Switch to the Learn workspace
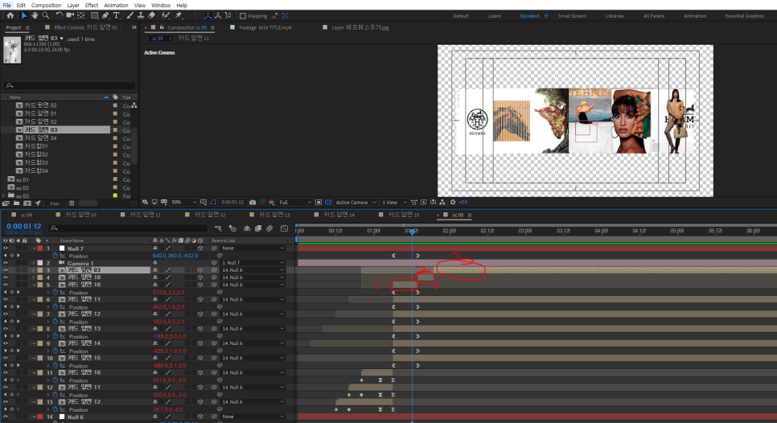 (x=494, y=16)
